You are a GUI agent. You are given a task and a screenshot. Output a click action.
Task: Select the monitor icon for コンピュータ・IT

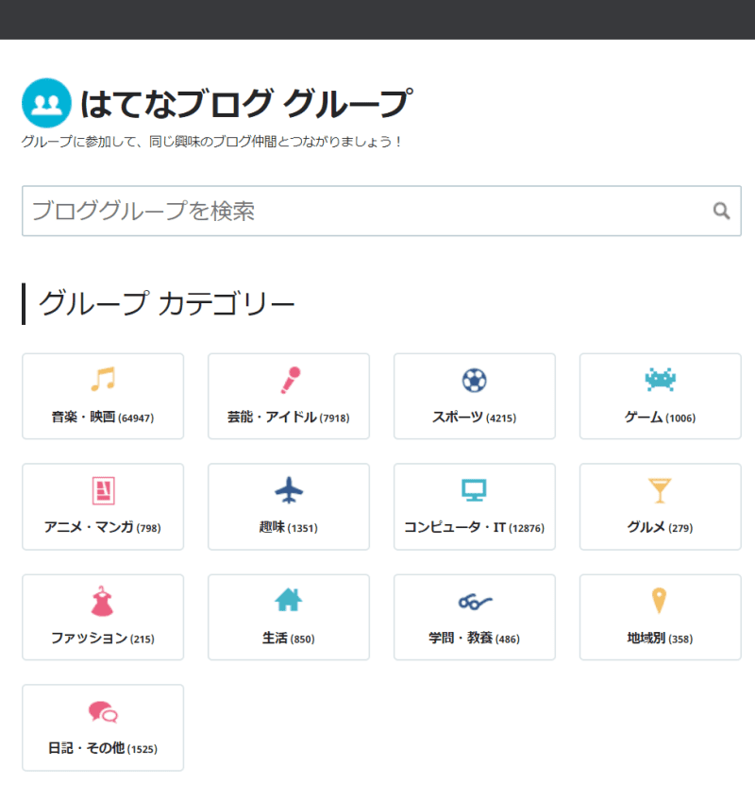click(x=475, y=490)
